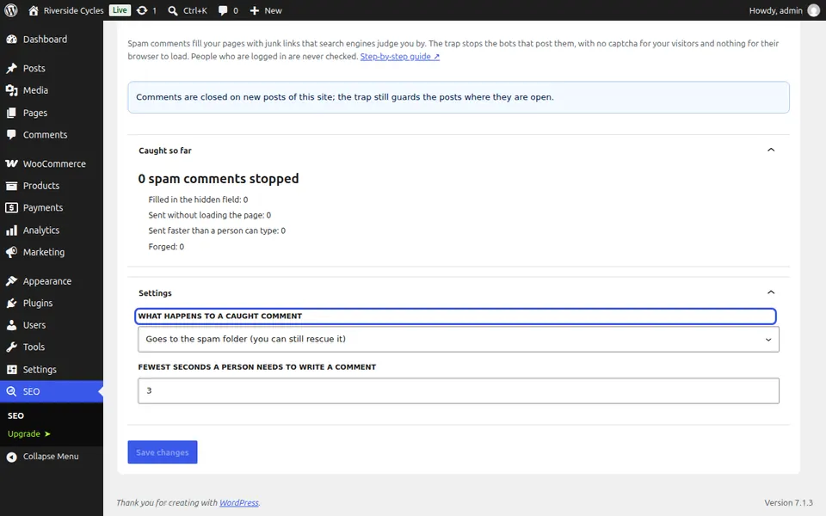
Task: Click the Payments dollar icon
Action: (11, 208)
